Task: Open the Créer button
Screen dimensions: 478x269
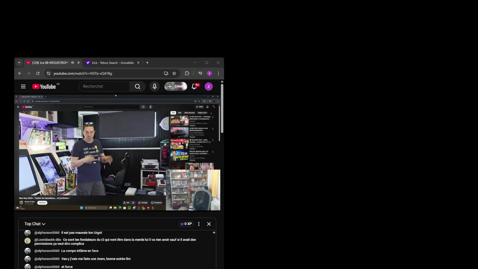Action: pos(176,86)
